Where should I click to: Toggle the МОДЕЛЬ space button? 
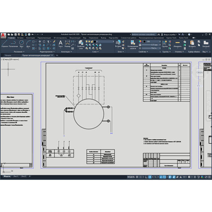pos(131,177)
